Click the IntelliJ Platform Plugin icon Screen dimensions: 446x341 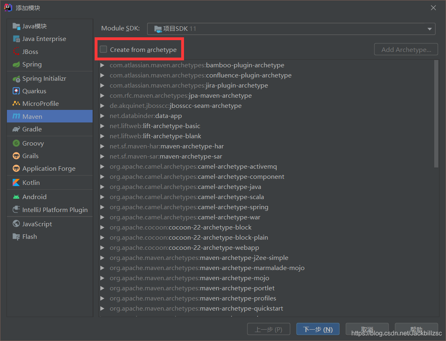point(16,210)
